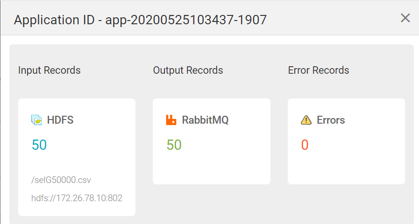Select the Errors label
The height and width of the screenshot is (224, 419).
click(331, 120)
